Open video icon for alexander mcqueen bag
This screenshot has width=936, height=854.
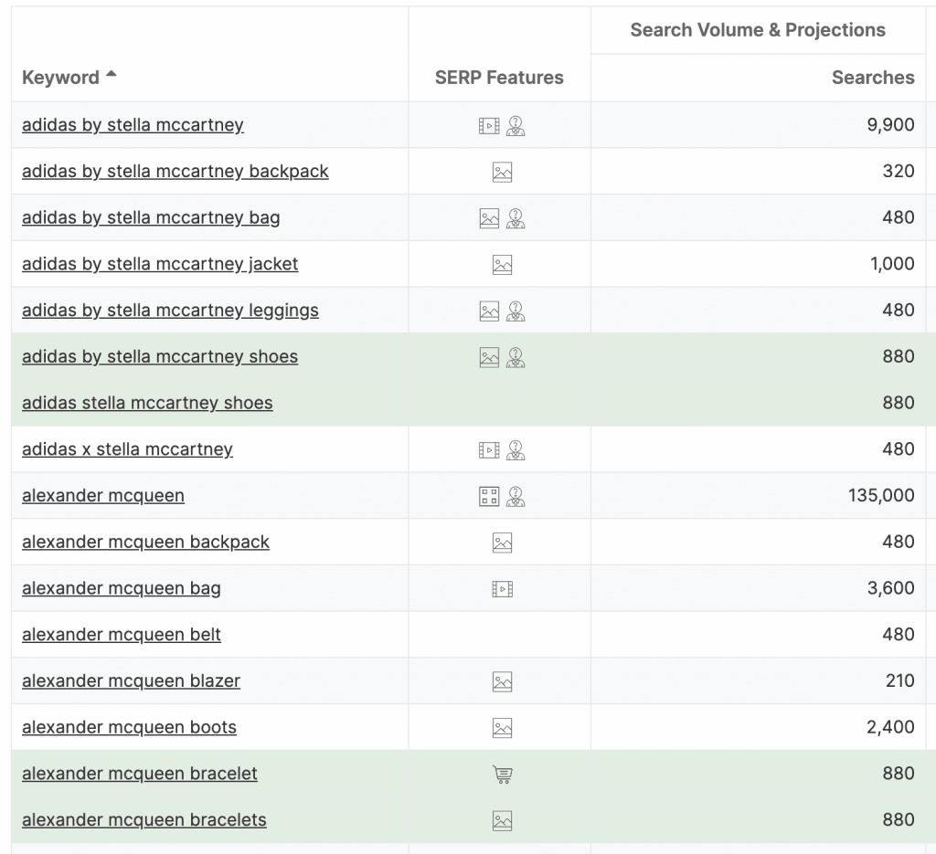(502, 589)
